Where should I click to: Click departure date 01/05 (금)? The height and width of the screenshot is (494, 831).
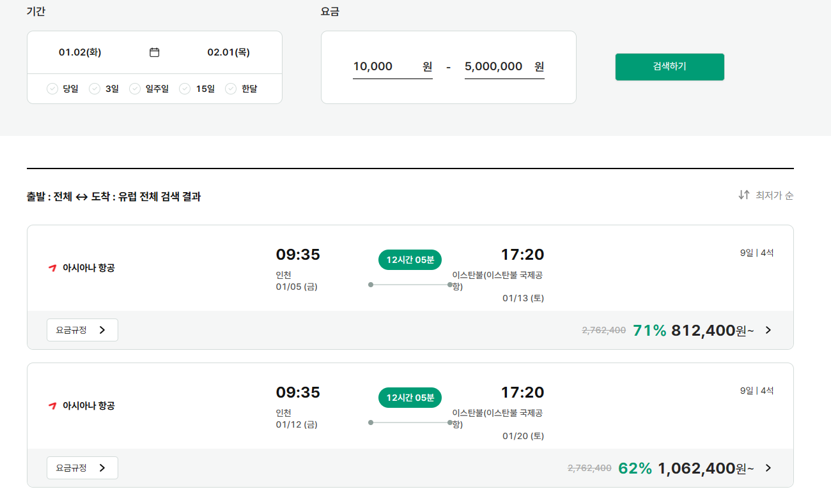click(x=297, y=287)
